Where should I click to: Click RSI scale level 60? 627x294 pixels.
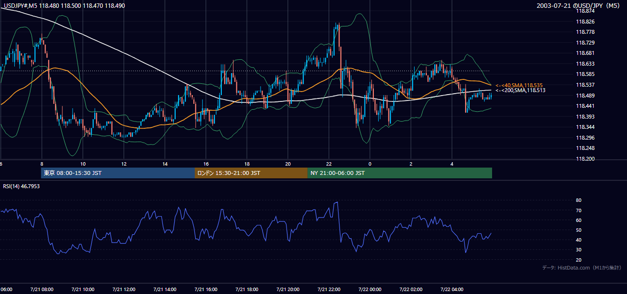pos(578,220)
